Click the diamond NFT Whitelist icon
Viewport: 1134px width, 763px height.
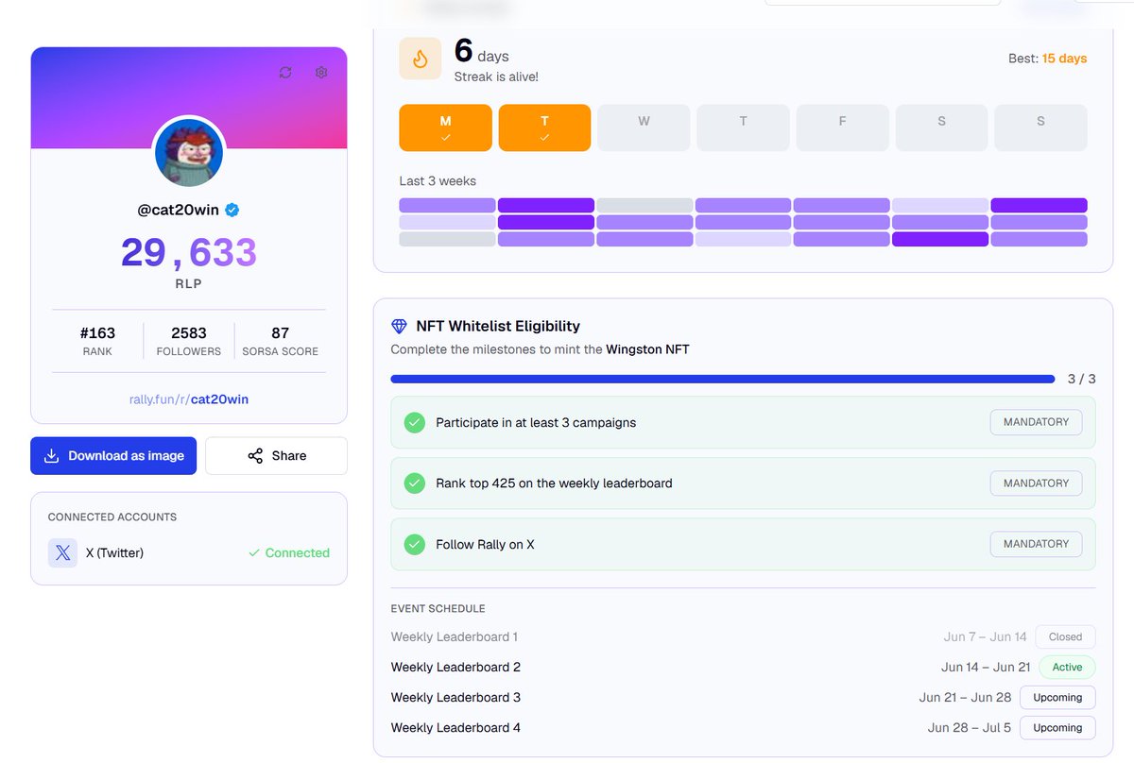pyautogui.click(x=399, y=326)
